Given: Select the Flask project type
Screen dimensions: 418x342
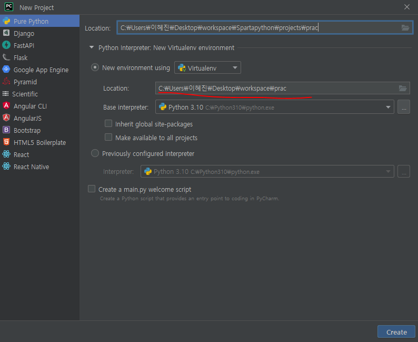Looking at the screenshot, I should (39, 57).
